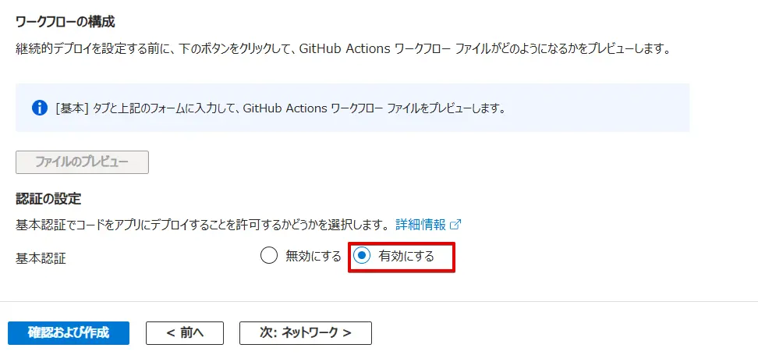Click the blue info icon in the banner

click(x=39, y=108)
